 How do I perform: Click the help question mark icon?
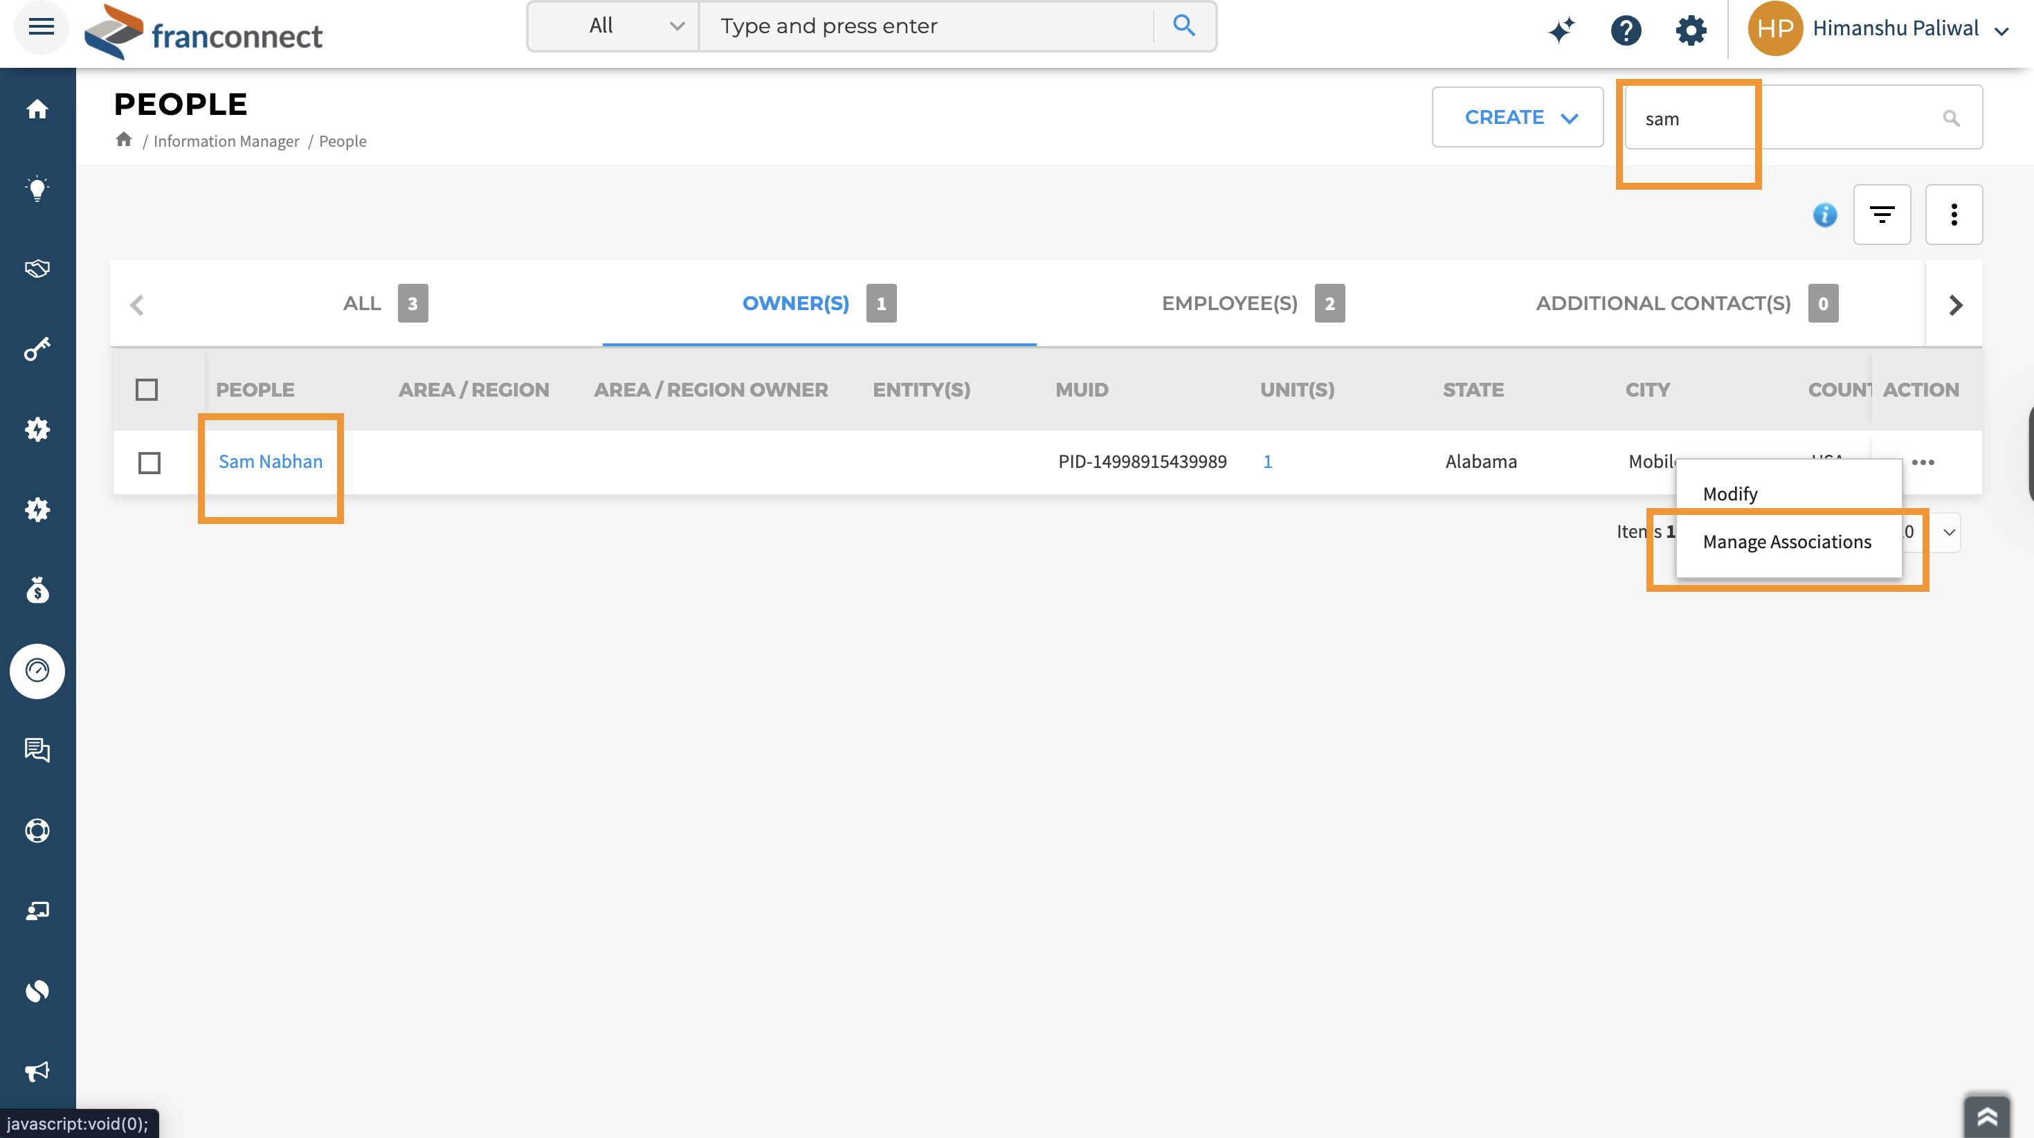point(1625,30)
